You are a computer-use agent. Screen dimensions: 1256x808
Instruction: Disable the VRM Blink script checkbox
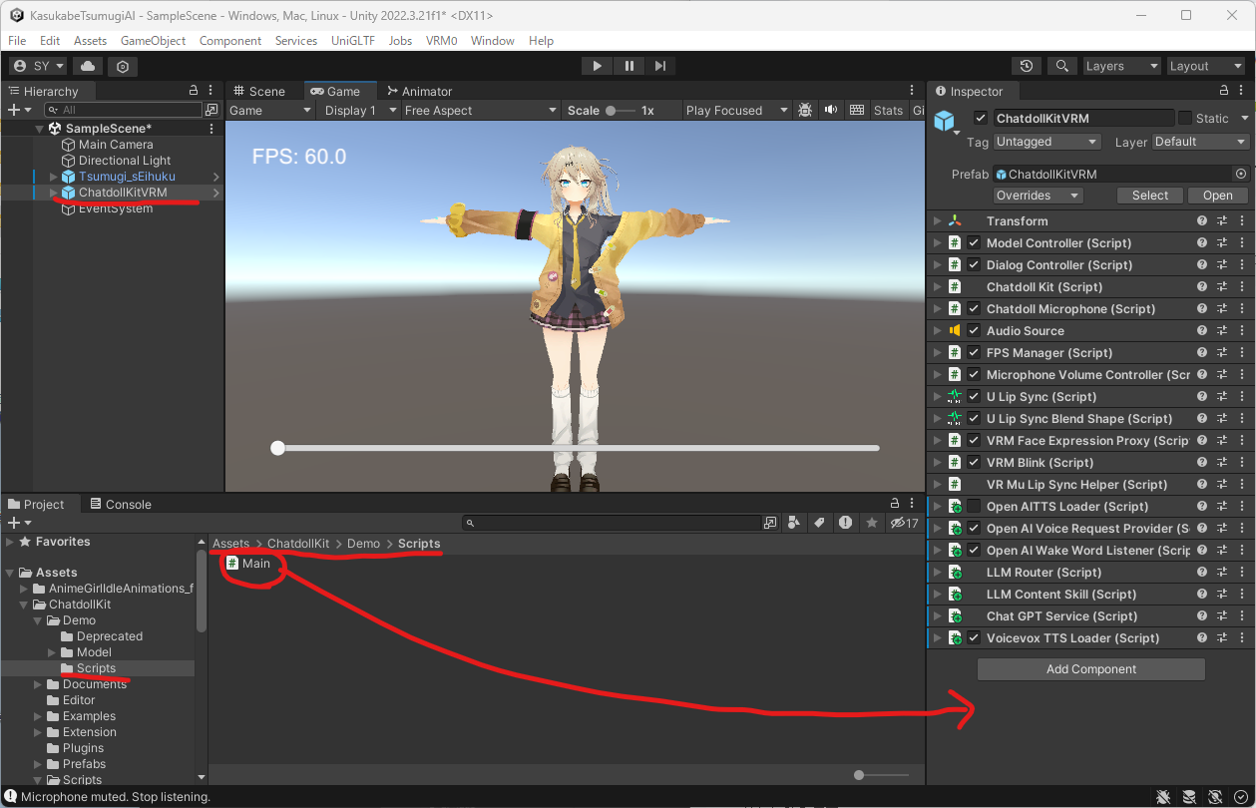coord(974,463)
